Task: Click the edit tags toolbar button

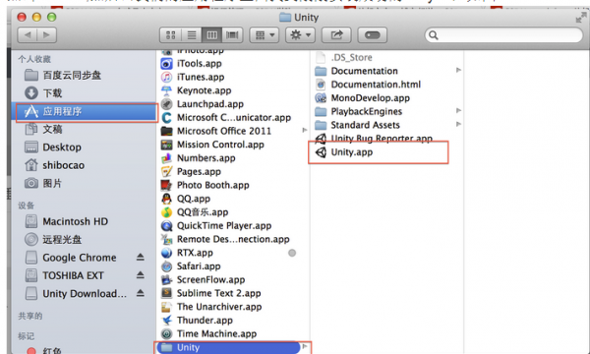Action: point(372,35)
